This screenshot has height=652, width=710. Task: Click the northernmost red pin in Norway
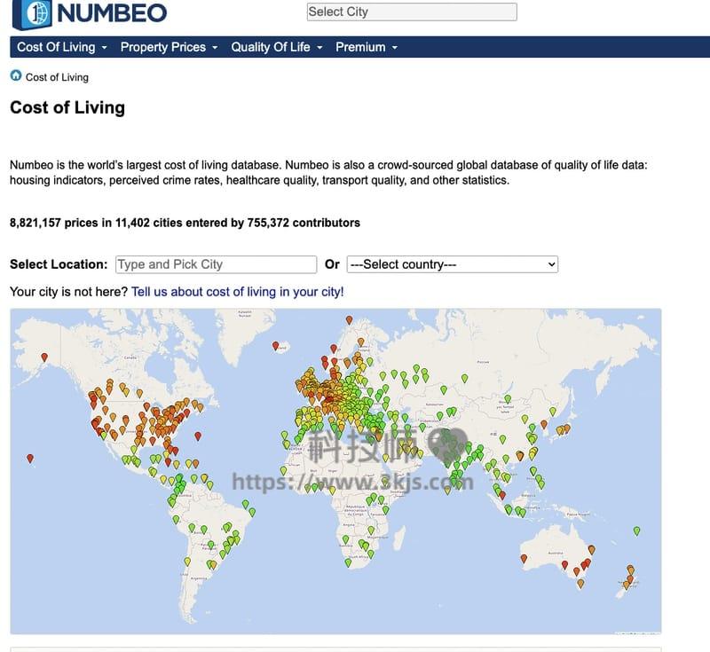349,320
